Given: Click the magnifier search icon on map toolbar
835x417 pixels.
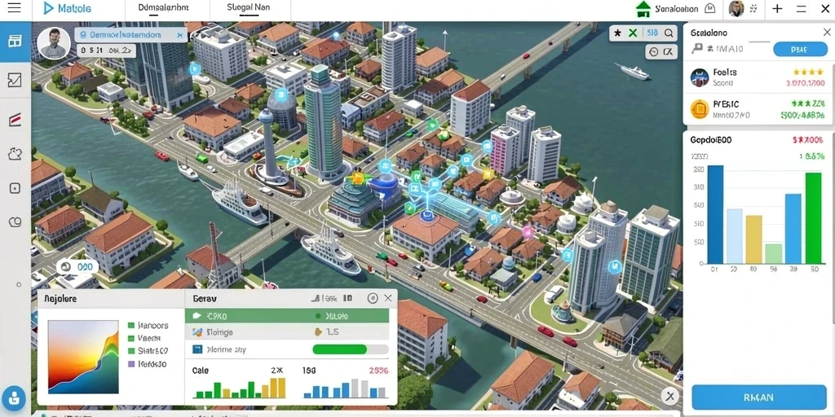Looking at the screenshot, I should tap(669, 33).
